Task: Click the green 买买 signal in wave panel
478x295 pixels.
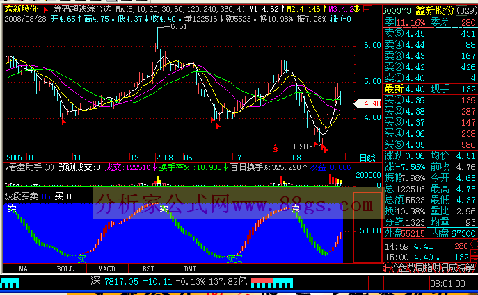Action: pos(234,259)
